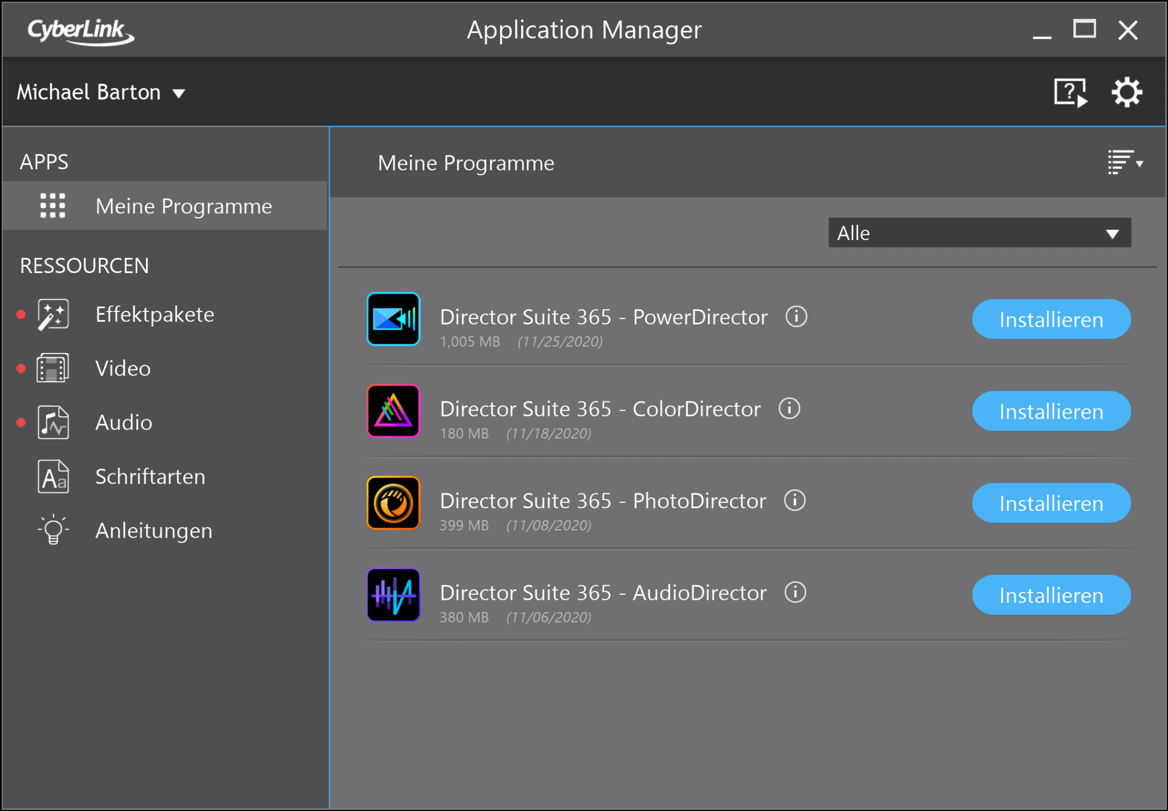1168x811 pixels.
Task: Select Meine Programme in sidebar
Action: click(x=165, y=206)
